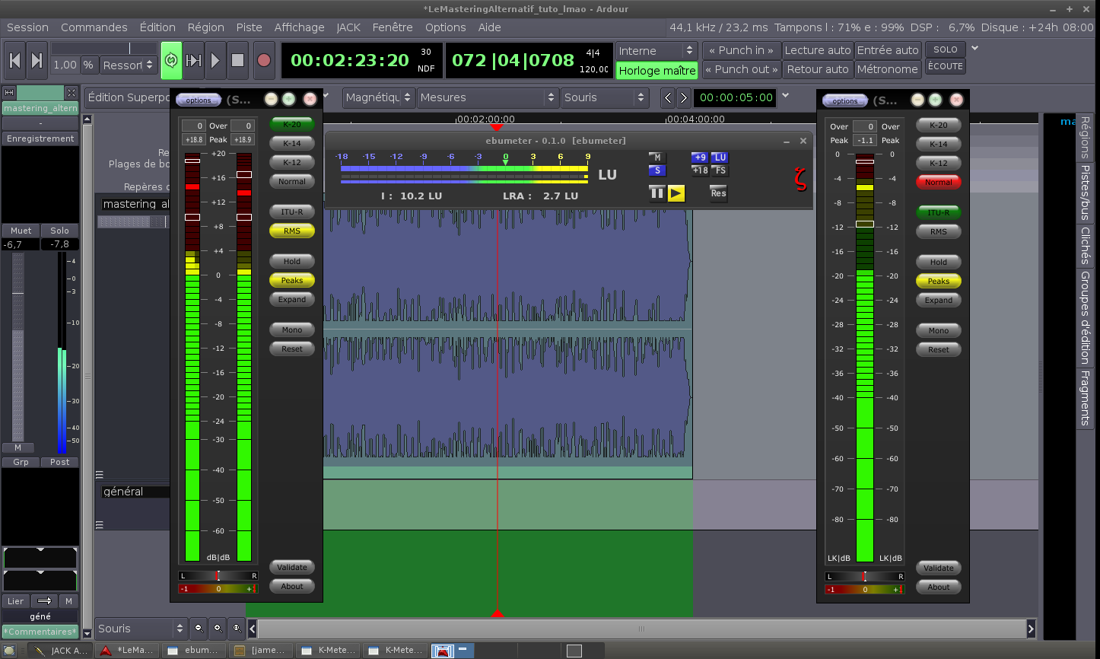1100x659 pixels.
Task: Start playback with the transport play button
Action: 215,61
